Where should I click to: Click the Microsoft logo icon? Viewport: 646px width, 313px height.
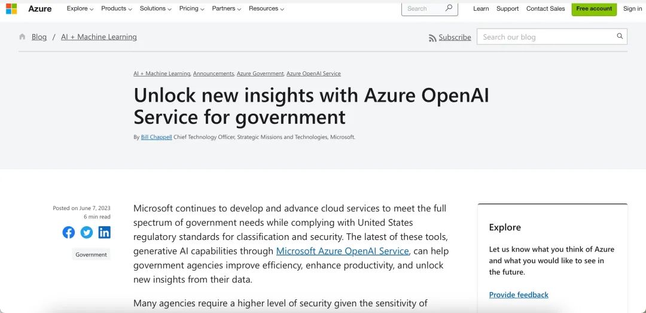11,9
